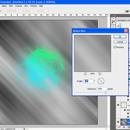The height and width of the screenshot is (130, 130).
Task: Open the Help menu
Action: [41, 6]
